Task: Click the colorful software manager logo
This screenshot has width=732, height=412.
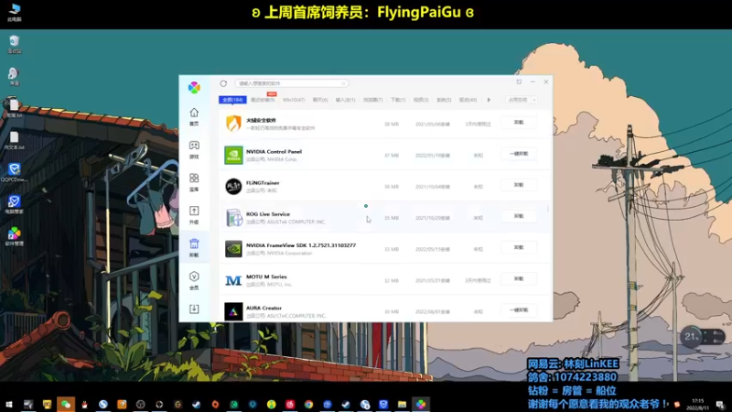Action: tap(194, 87)
